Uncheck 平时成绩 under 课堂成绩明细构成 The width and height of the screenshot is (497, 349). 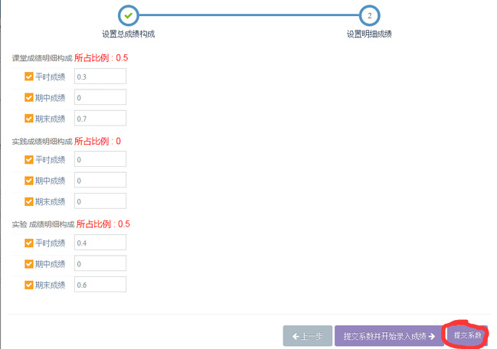click(29, 77)
